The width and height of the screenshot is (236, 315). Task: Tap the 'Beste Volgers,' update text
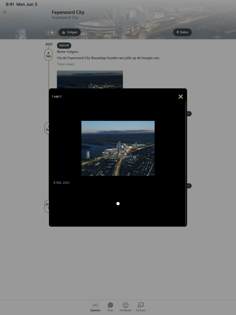(68, 52)
